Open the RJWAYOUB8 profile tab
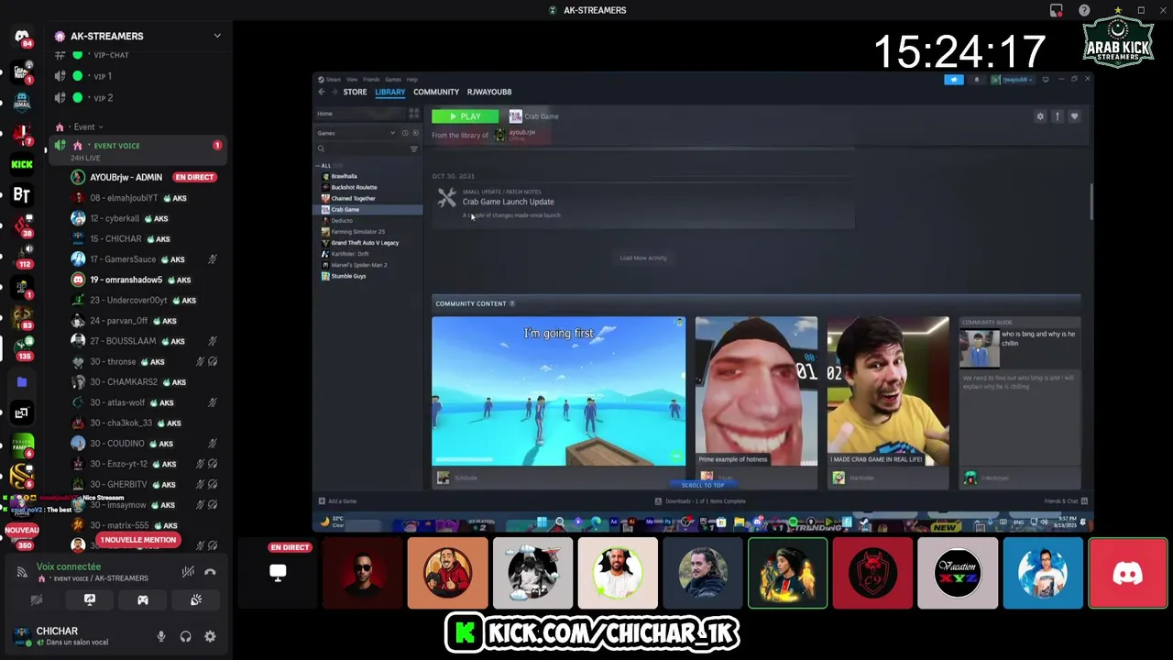 (x=489, y=92)
